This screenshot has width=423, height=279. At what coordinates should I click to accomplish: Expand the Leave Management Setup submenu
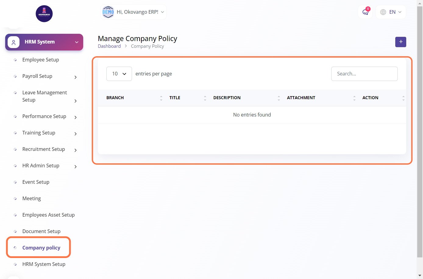pos(76,101)
